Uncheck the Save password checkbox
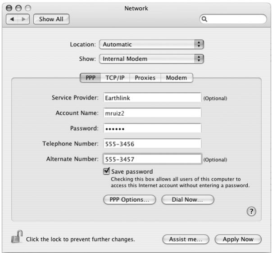Screen dimensions: 272x253 click(106, 172)
